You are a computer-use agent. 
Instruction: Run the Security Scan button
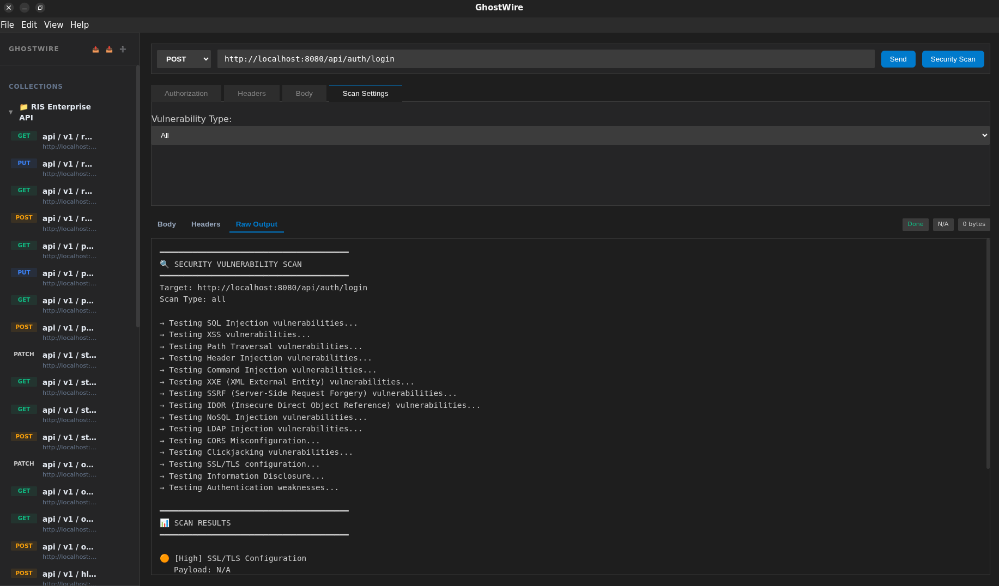pos(953,59)
